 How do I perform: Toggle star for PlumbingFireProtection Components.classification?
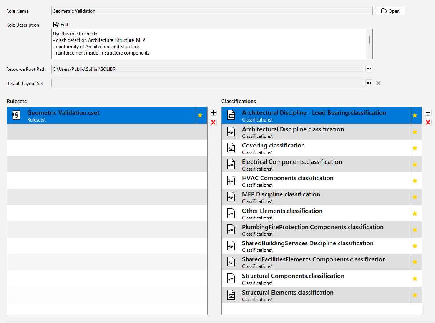tap(415, 229)
